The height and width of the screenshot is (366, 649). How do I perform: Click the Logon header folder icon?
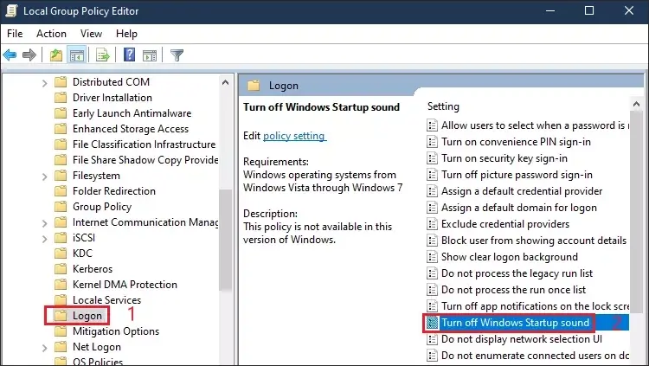tap(254, 86)
